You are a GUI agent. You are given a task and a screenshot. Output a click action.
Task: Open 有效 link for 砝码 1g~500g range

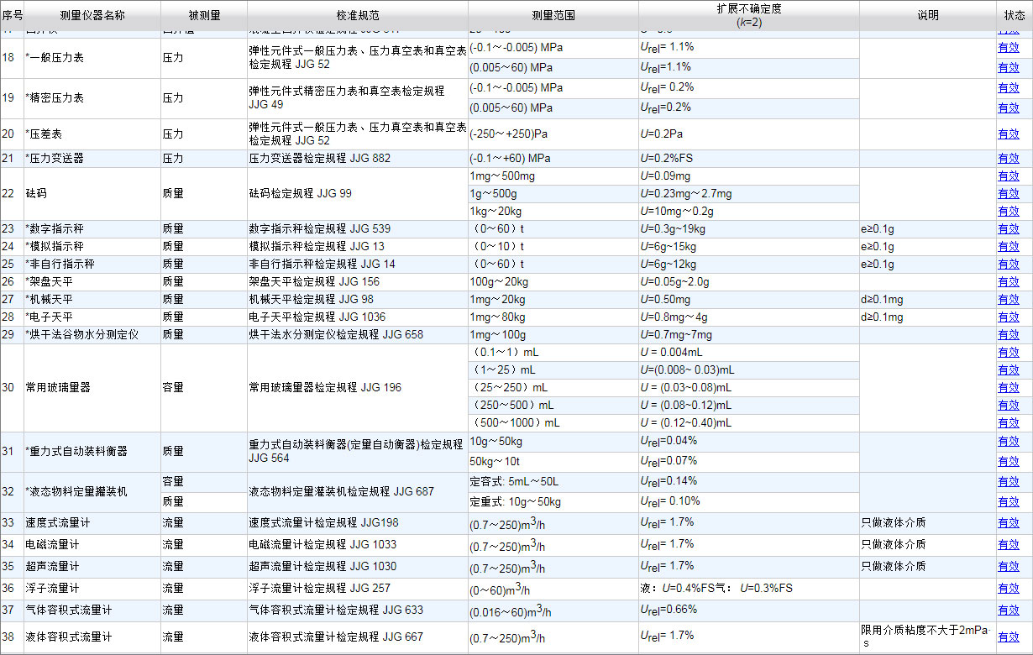tap(1009, 194)
